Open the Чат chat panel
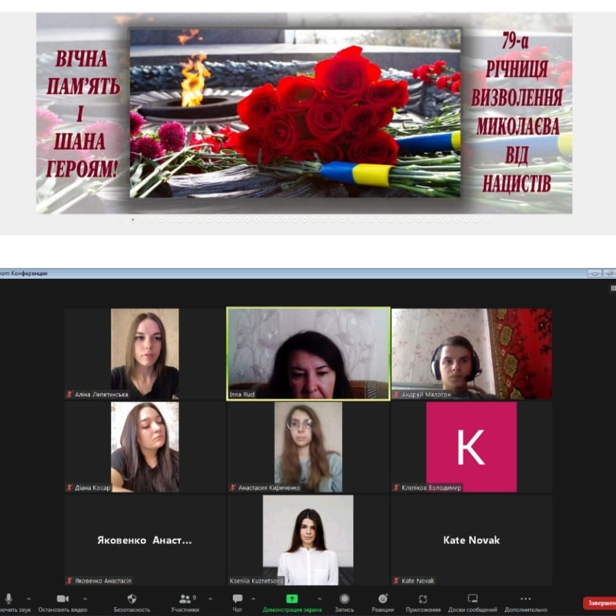The image size is (616, 616). [x=238, y=599]
